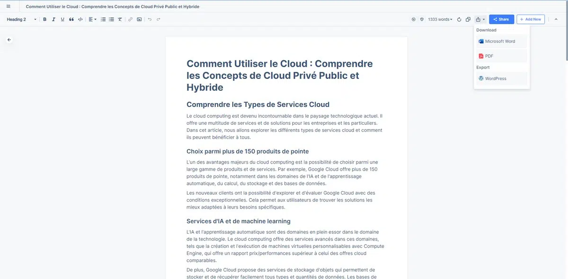Viewport: 568px width, 279px height.
Task: Click heading 'Comprendre les Types de Services Cloud'
Action: (x=258, y=105)
